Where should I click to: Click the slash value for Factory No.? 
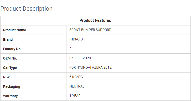coord(70,49)
